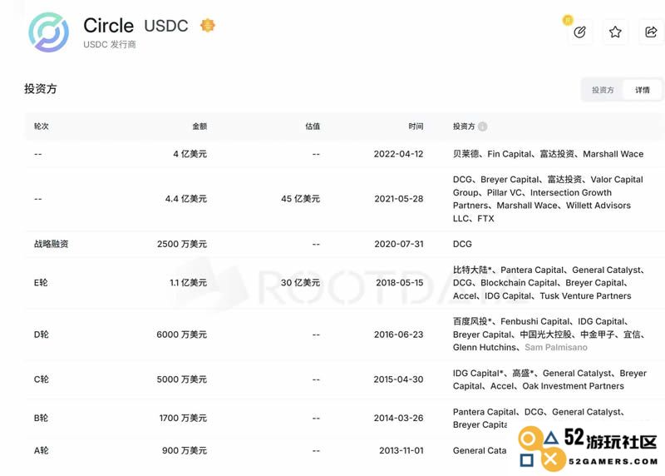The width and height of the screenshot is (665, 476).
Task: Click the 4.4 亿美元 amount cell
Action: [x=185, y=199]
